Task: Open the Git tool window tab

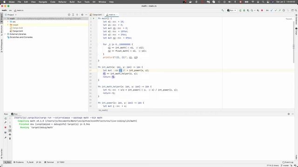Action: tap(39, 162)
